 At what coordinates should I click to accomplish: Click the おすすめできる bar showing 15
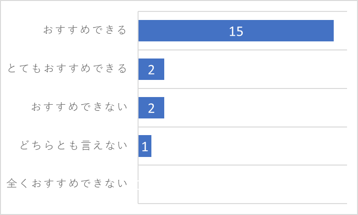point(236,30)
